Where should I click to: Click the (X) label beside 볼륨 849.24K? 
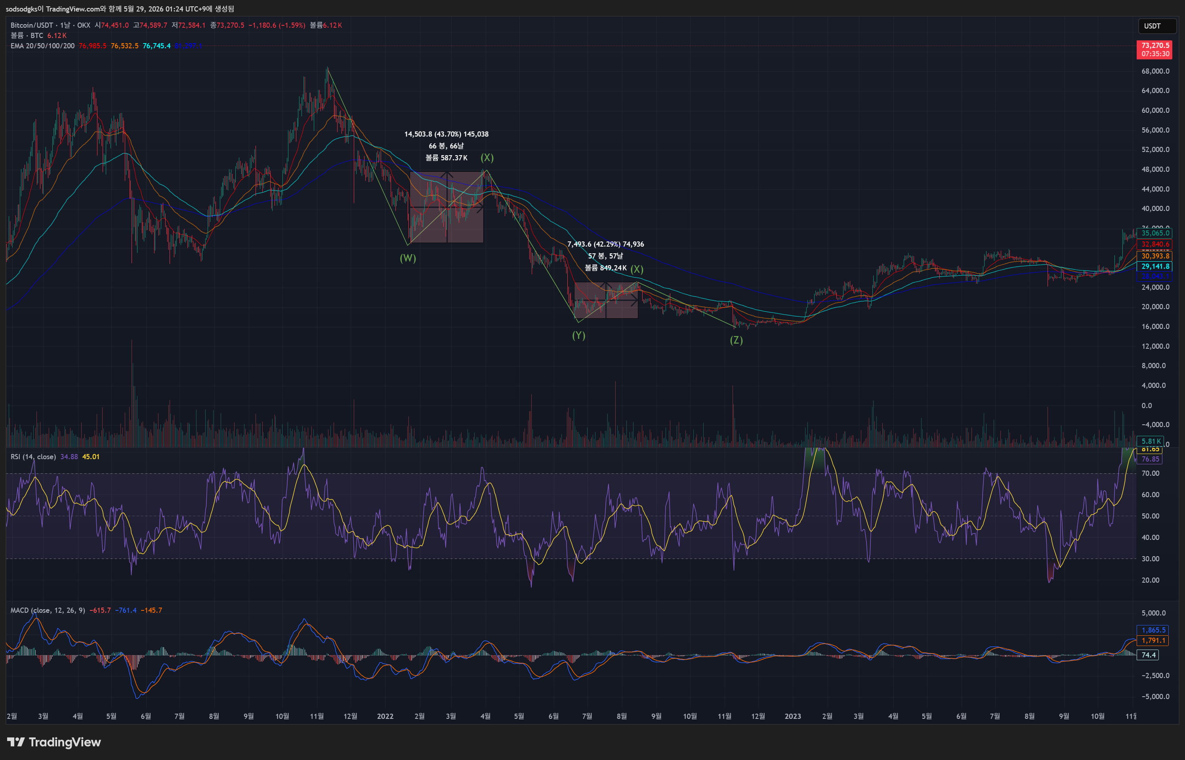(x=637, y=269)
